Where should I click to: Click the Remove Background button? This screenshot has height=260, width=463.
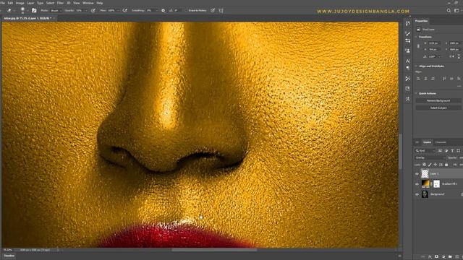tap(438, 101)
